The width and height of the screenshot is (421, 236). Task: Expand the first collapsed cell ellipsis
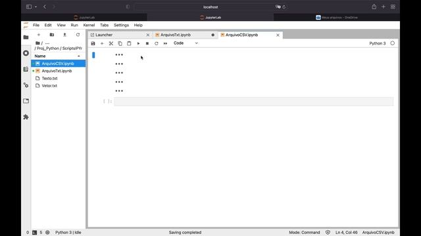tap(119, 54)
